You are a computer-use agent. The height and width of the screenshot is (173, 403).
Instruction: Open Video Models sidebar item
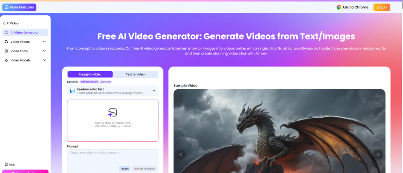(x=25, y=60)
